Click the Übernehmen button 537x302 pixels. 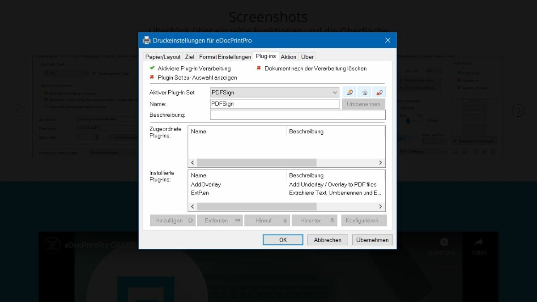click(372, 240)
